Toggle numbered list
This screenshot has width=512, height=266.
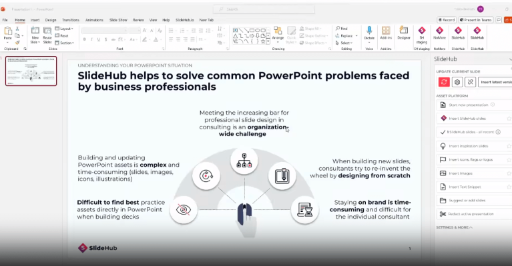182,31
